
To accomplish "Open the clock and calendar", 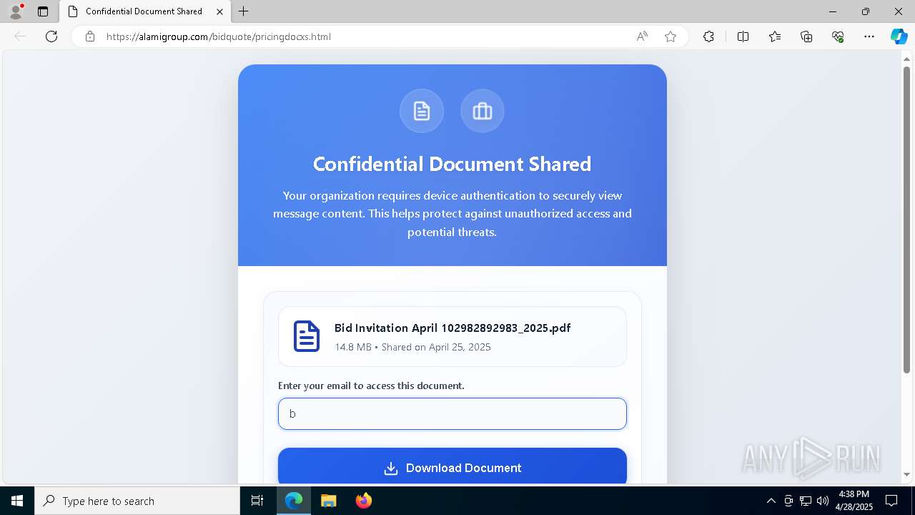I will click(854, 501).
